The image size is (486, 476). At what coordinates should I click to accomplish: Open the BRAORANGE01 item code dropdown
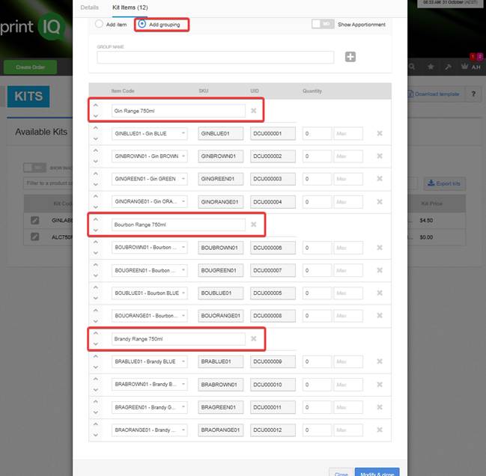[150, 430]
